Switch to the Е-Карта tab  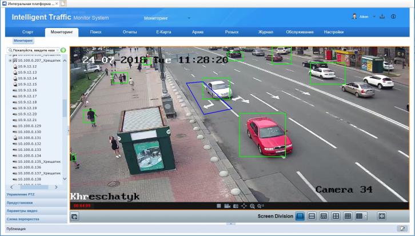tap(163, 32)
